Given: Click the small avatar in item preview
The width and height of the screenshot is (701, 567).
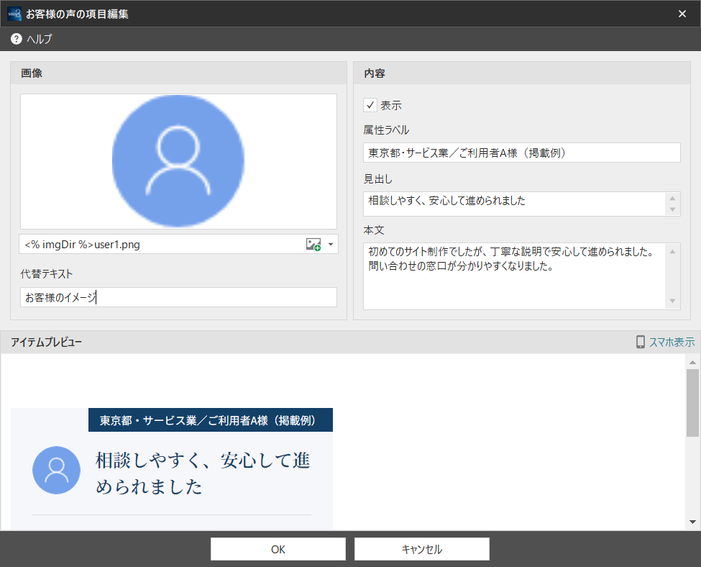Looking at the screenshot, I should point(56,470).
